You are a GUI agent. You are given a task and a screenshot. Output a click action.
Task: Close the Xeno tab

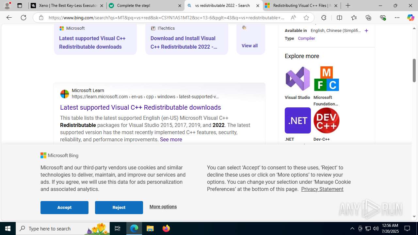tap(102, 6)
